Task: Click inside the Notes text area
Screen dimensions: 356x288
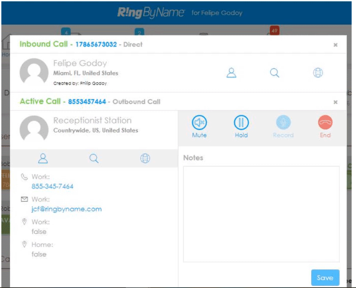Action: 261,214
